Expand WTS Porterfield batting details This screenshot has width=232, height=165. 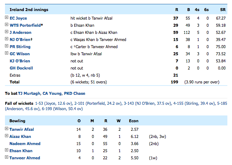pyautogui.click(x=7, y=25)
